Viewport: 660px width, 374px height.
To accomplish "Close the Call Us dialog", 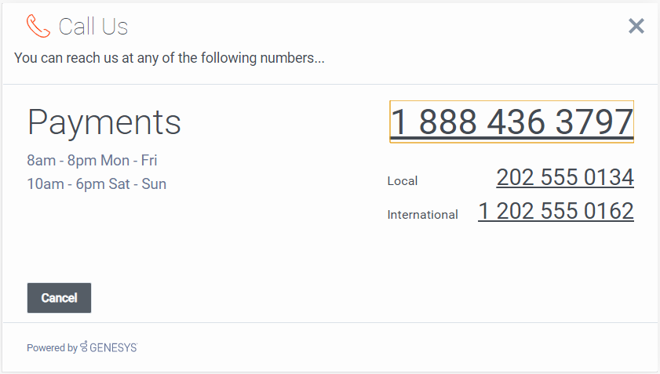I will [x=636, y=26].
